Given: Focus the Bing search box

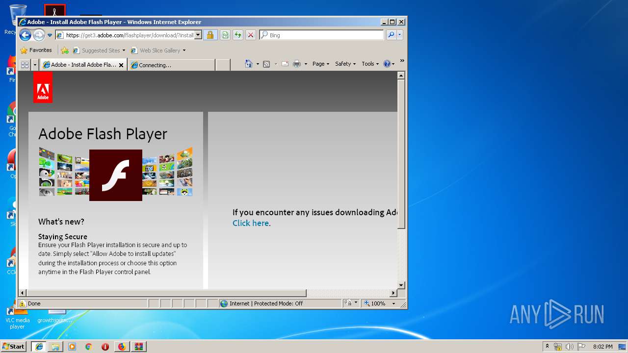Looking at the screenshot, I should pos(322,35).
